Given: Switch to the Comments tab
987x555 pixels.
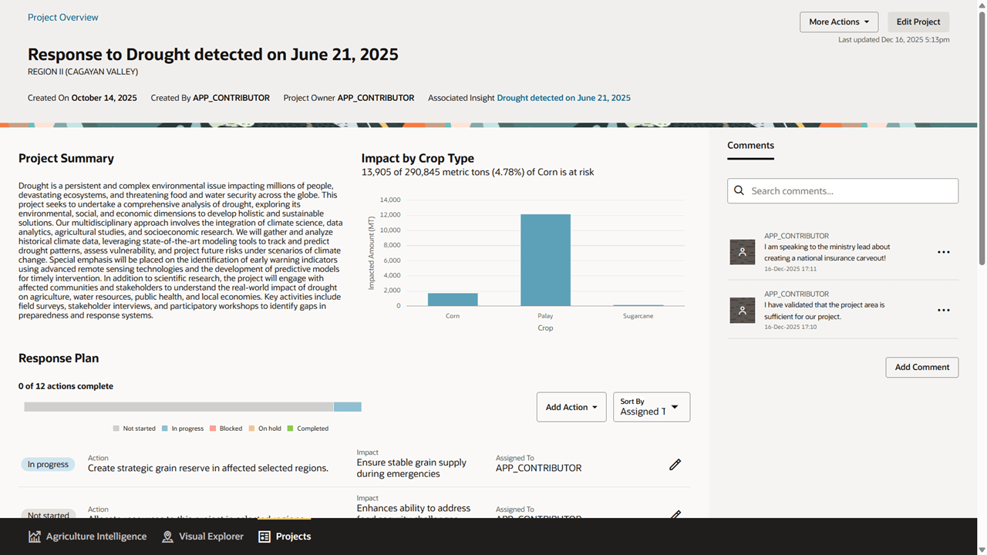Looking at the screenshot, I should coord(750,145).
